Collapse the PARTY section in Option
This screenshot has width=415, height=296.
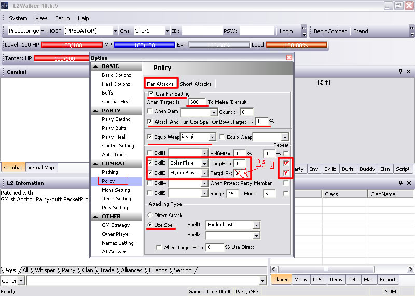(x=96, y=111)
